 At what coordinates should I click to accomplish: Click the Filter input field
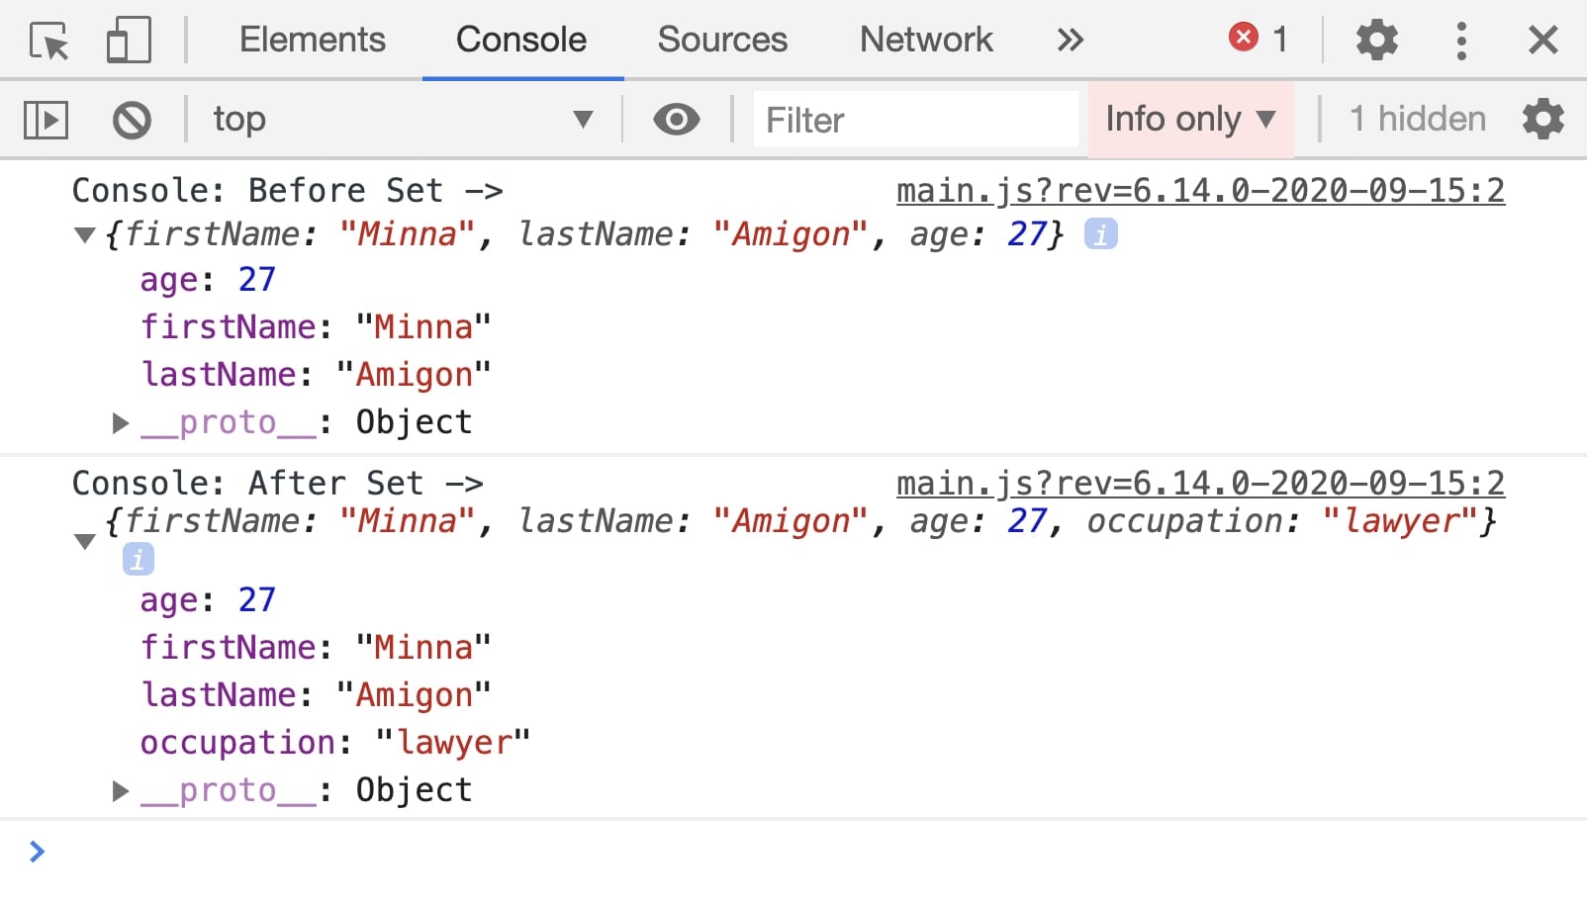916,120
